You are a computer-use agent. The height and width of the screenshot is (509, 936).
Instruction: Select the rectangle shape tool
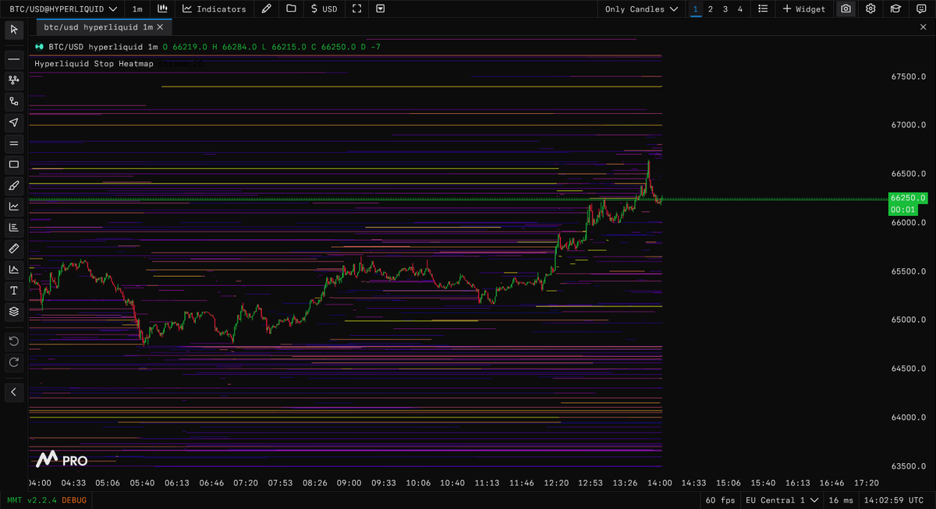[13, 164]
